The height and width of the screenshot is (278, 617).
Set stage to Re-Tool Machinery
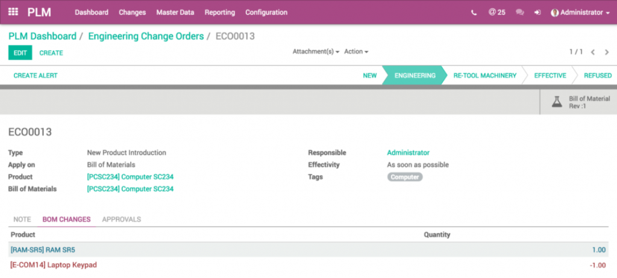pyautogui.click(x=484, y=76)
